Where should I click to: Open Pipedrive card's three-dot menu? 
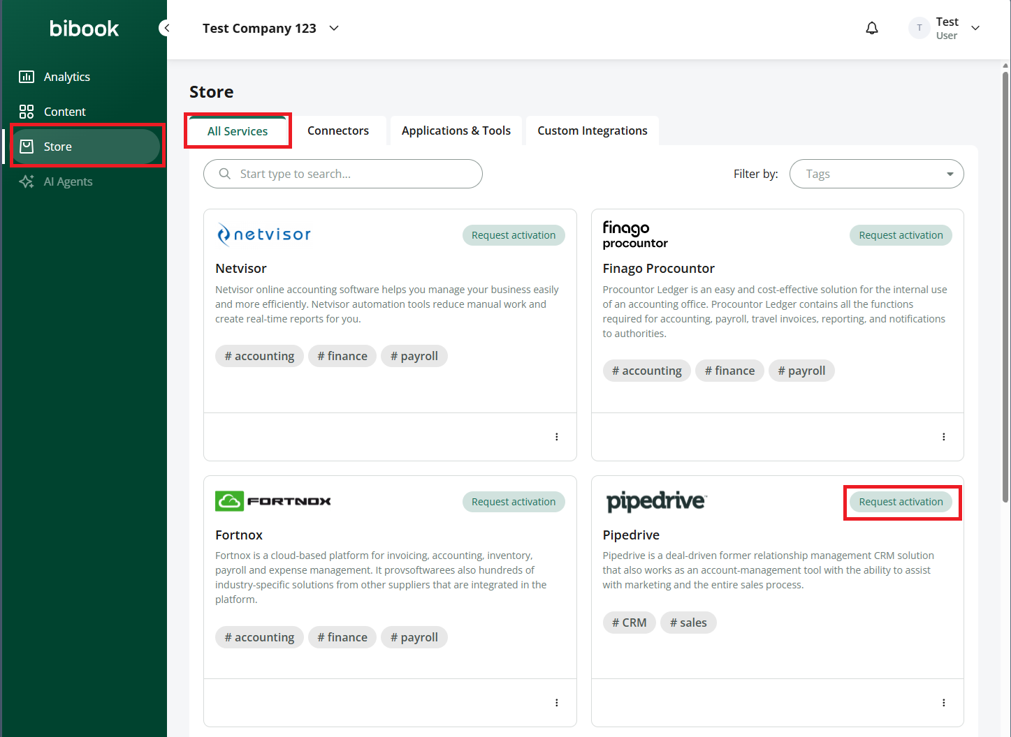pos(944,703)
